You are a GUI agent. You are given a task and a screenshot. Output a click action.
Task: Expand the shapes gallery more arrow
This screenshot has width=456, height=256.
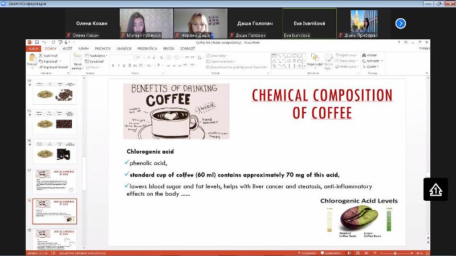(304, 67)
